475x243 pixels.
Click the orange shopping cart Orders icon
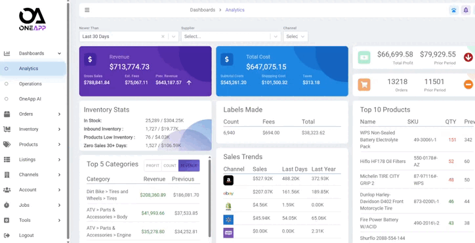point(364,85)
